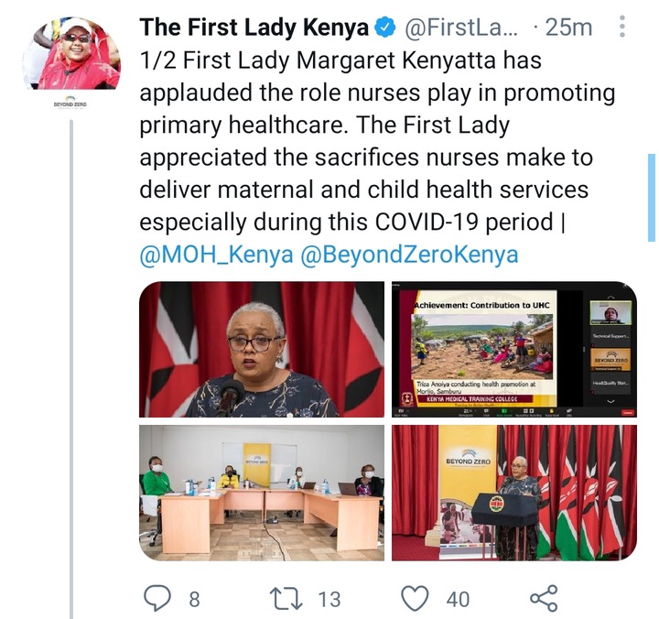Click the 25m timestamp
659x619 pixels.
pyautogui.click(x=568, y=27)
